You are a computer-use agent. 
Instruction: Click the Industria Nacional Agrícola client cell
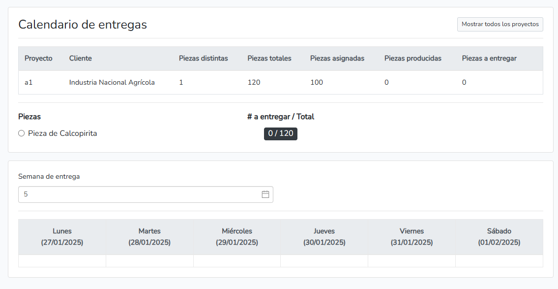pyautogui.click(x=112, y=83)
